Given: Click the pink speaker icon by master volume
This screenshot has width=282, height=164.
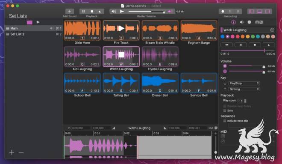Looking at the screenshot, I should click(x=170, y=12).
